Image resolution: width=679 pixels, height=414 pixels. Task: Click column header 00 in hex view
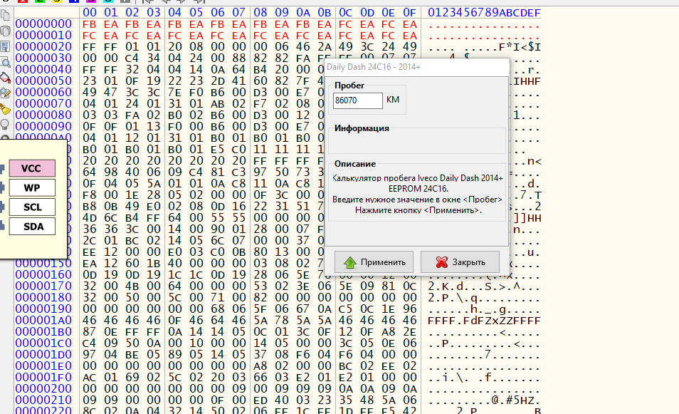tap(89, 13)
